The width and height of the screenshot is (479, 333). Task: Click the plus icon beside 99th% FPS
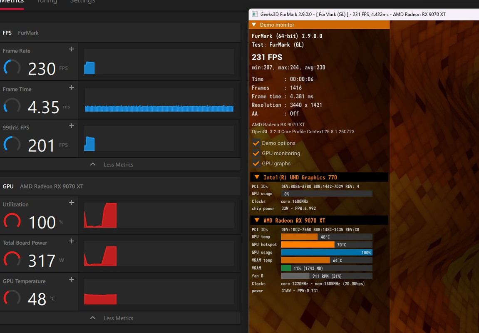tap(72, 126)
